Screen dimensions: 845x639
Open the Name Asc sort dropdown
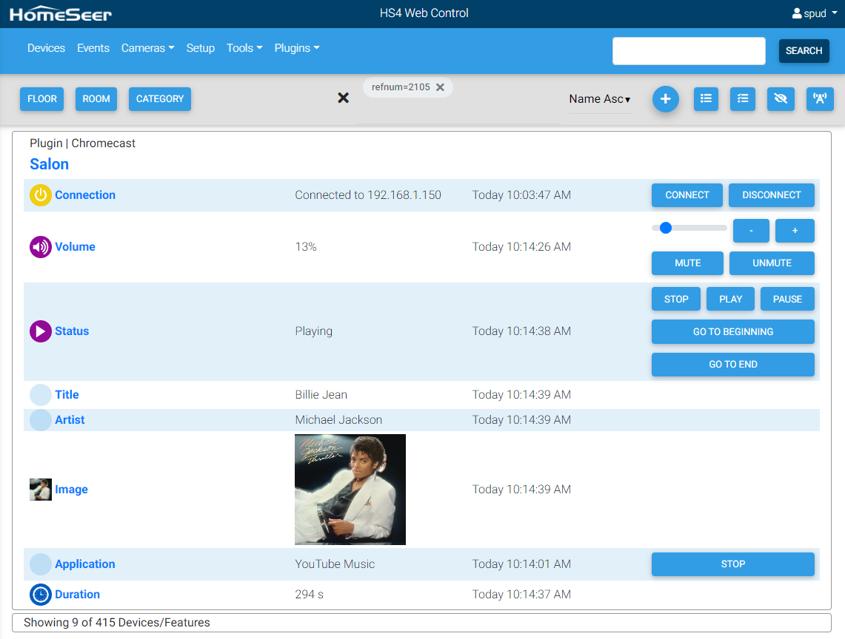599,99
